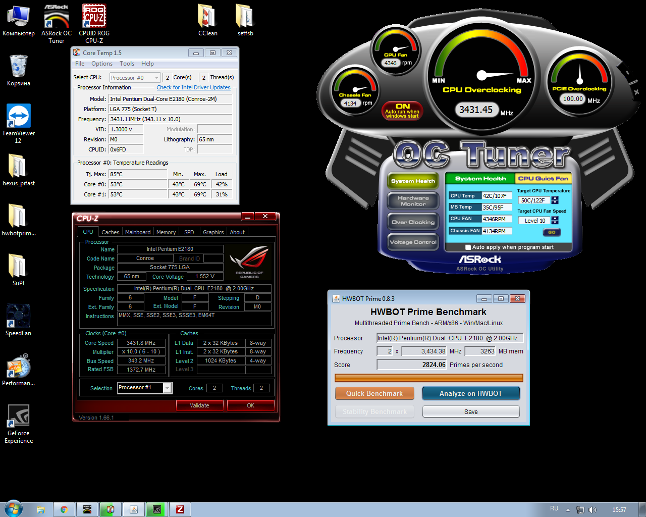Launch GeForce Experience shortcut

pos(19,424)
